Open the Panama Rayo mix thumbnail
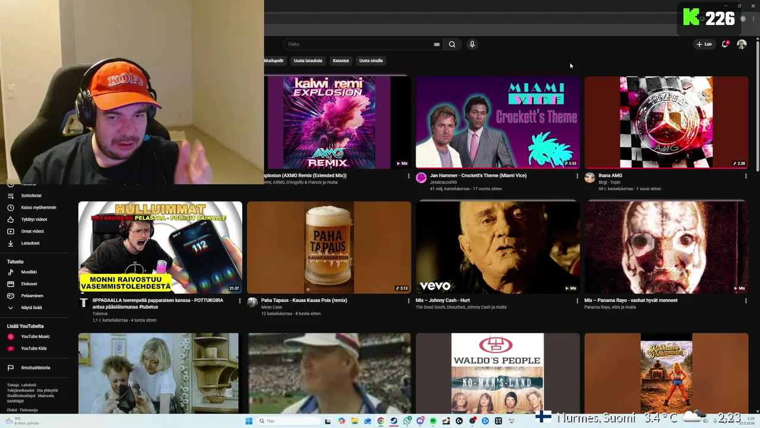This screenshot has height=428, width=760. click(x=666, y=247)
